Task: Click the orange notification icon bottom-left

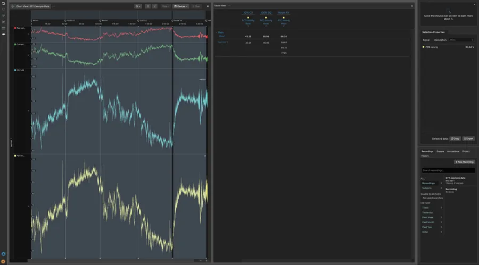Action: (3, 261)
